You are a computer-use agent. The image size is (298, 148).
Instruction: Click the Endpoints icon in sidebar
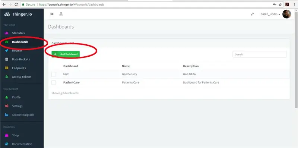tap(7, 68)
